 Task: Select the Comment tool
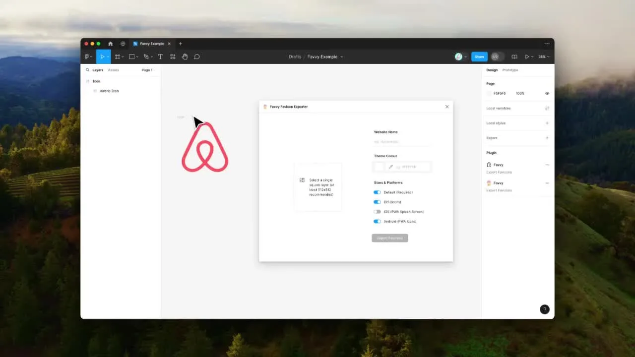(x=197, y=57)
